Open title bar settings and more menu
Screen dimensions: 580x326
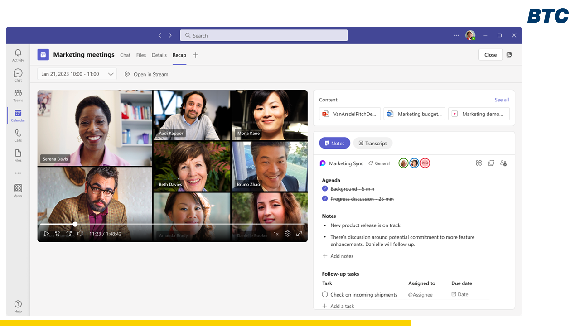click(457, 35)
